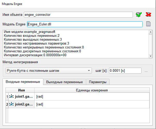The width and height of the screenshot is (156, 129).
Task: Click the шаг [s] step value field
Action: (x=125, y=70)
